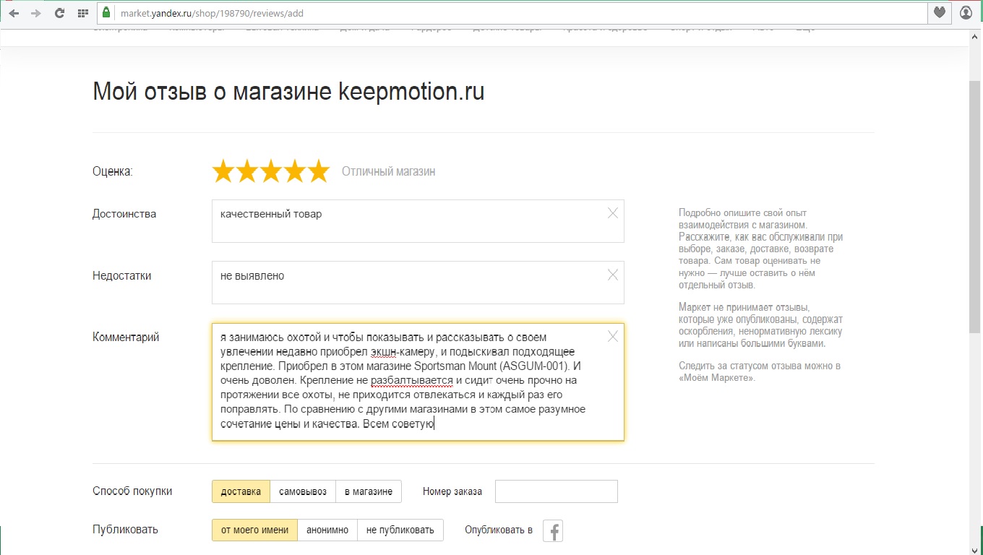Click the heart bookmark icon in address bar
The height and width of the screenshot is (555, 983).
[940, 13]
